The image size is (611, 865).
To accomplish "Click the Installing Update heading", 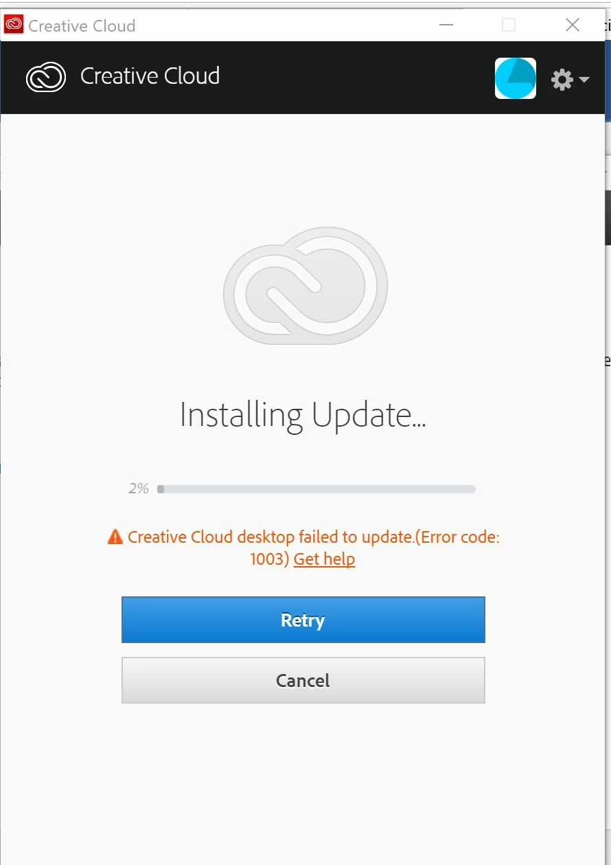I will (x=303, y=416).
